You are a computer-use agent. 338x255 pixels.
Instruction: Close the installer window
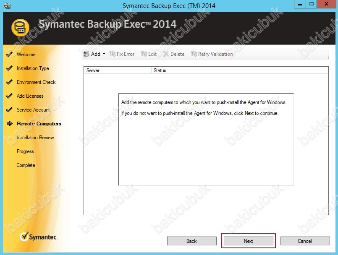pyautogui.click(x=326, y=4)
